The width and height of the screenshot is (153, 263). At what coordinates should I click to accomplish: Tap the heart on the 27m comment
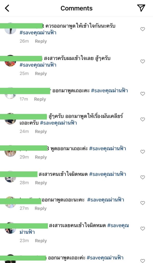pyautogui.click(x=143, y=203)
